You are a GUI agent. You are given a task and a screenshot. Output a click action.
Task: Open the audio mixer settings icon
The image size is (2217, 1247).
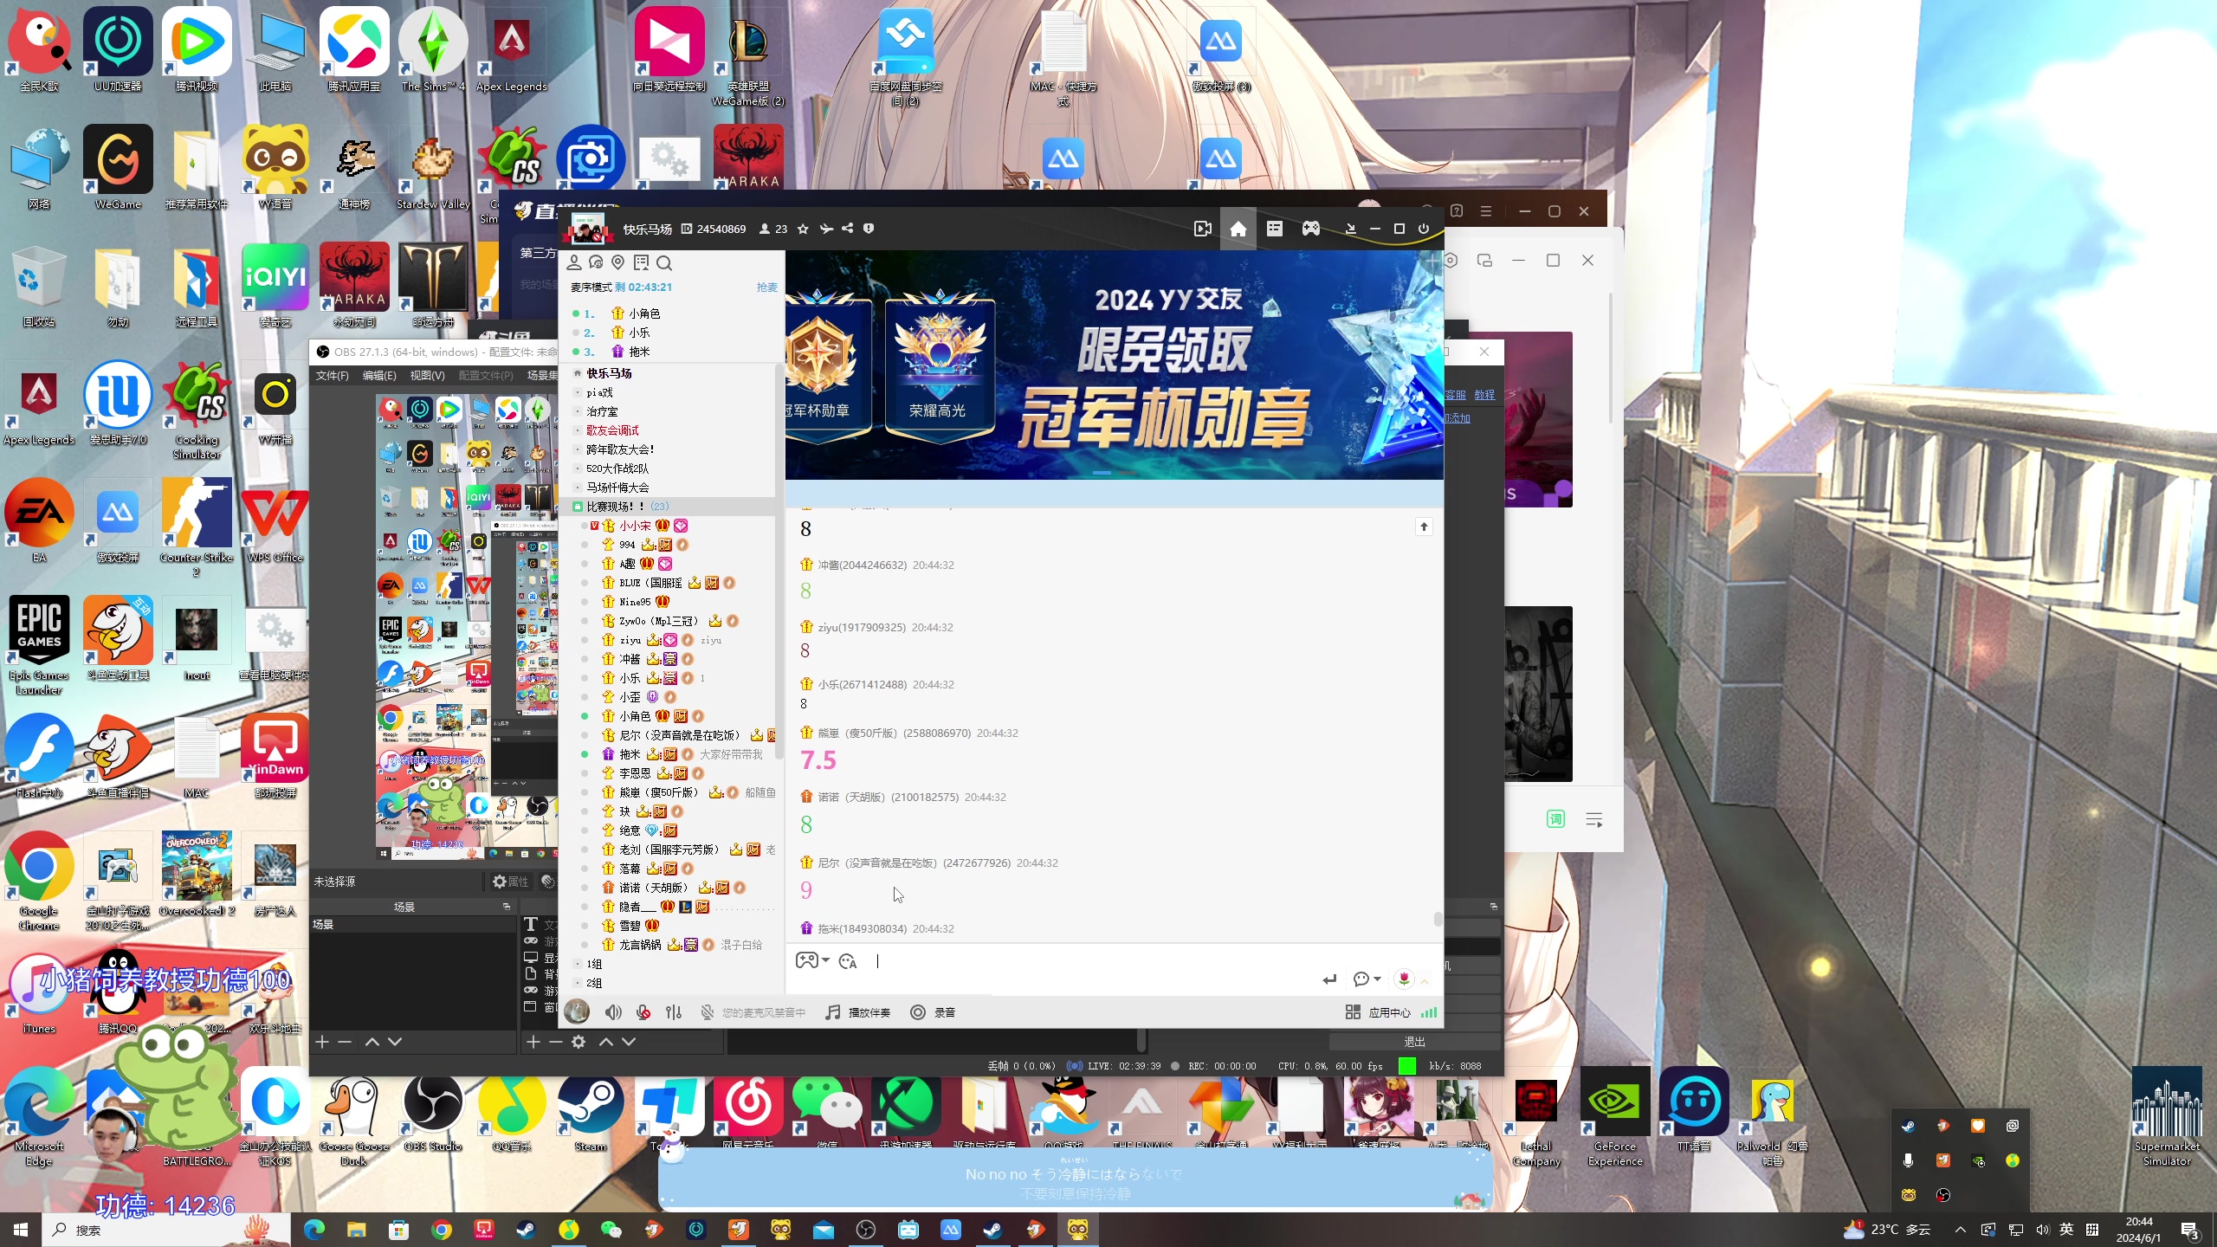674,1012
